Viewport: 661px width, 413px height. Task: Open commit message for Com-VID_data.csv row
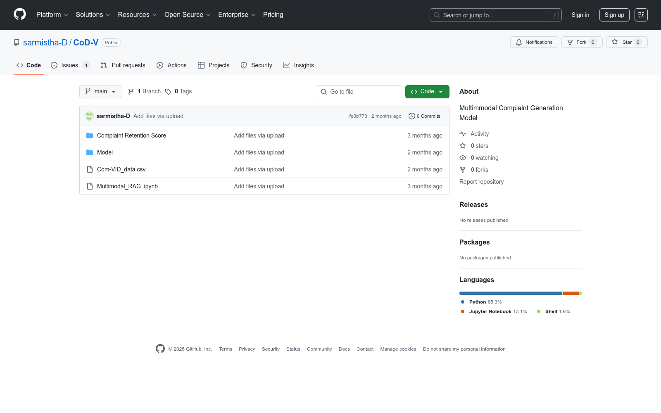click(259, 169)
